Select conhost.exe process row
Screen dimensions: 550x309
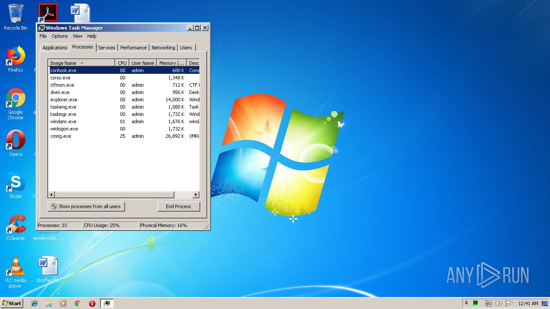[124, 70]
